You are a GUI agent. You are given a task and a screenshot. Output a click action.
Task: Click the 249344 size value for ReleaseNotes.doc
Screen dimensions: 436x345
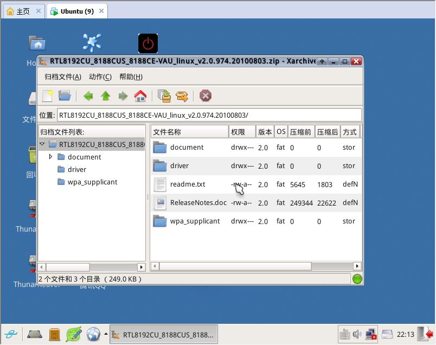(x=302, y=203)
